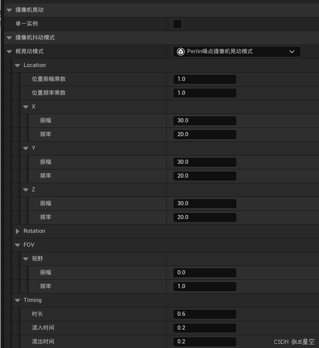The width and height of the screenshot is (319, 348).
Task: Edit the X 频率 value field
Action: (x=205, y=135)
